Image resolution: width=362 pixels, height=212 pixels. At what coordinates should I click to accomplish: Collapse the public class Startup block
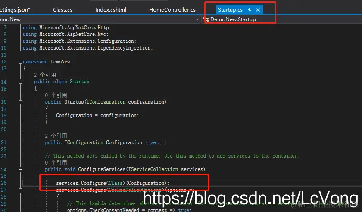coord(20,82)
